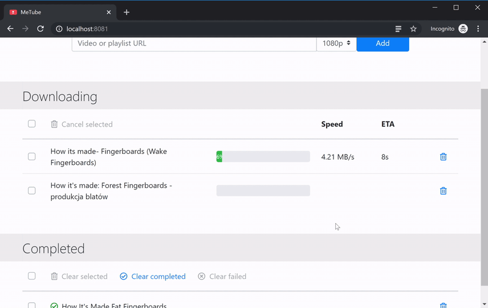Click the 4.21 MB/s speed value

[337, 157]
